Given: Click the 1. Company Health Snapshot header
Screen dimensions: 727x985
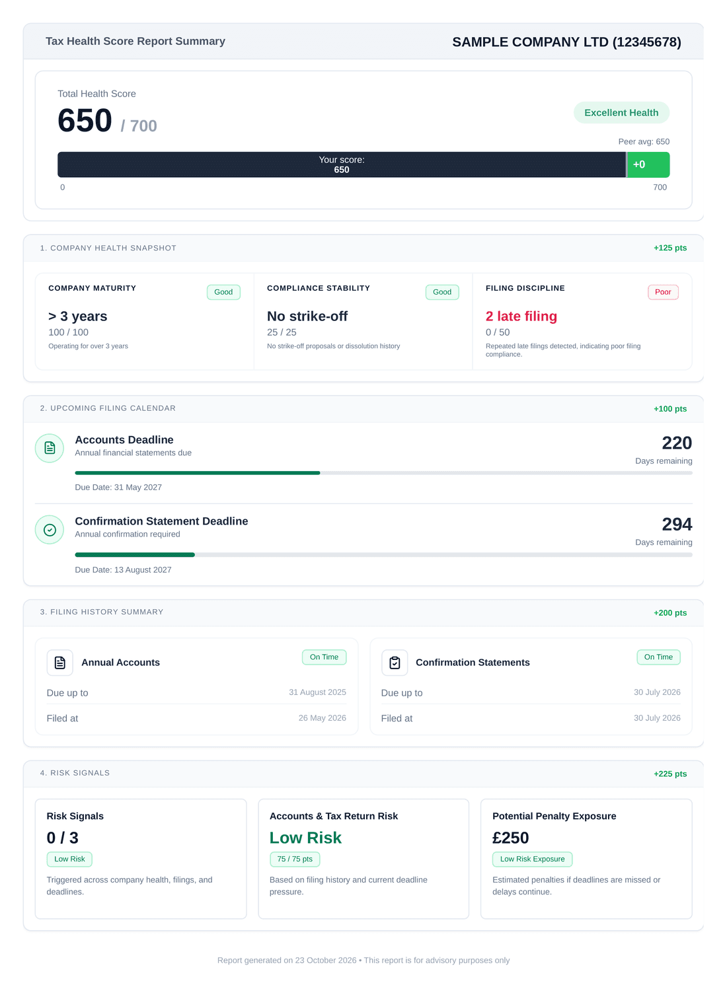Looking at the screenshot, I should coord(108,248).
